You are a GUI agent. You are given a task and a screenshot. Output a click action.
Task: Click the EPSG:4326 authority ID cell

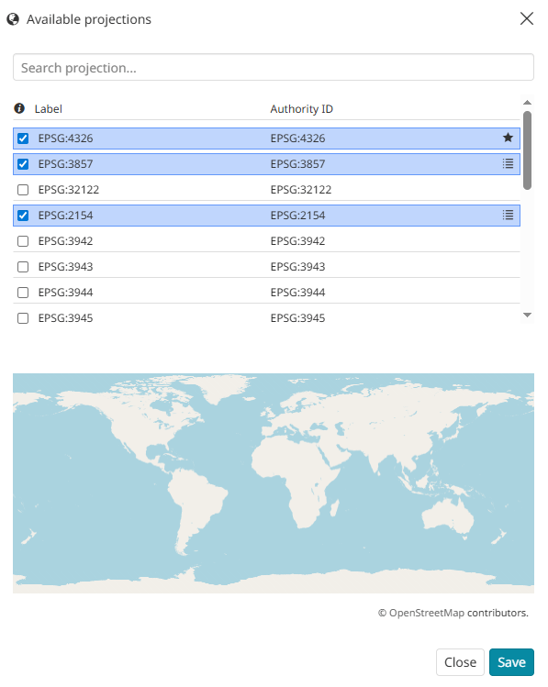pos(297,139)
